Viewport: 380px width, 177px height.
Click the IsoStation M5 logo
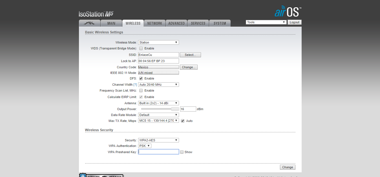coord(96,14)
